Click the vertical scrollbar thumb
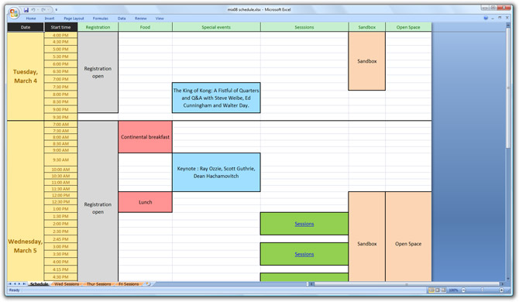519x302 pixels. [508, 89]
